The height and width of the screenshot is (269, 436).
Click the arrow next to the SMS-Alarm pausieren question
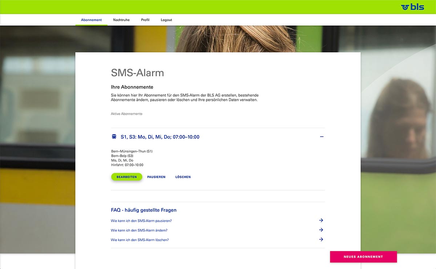click(321, 220)
